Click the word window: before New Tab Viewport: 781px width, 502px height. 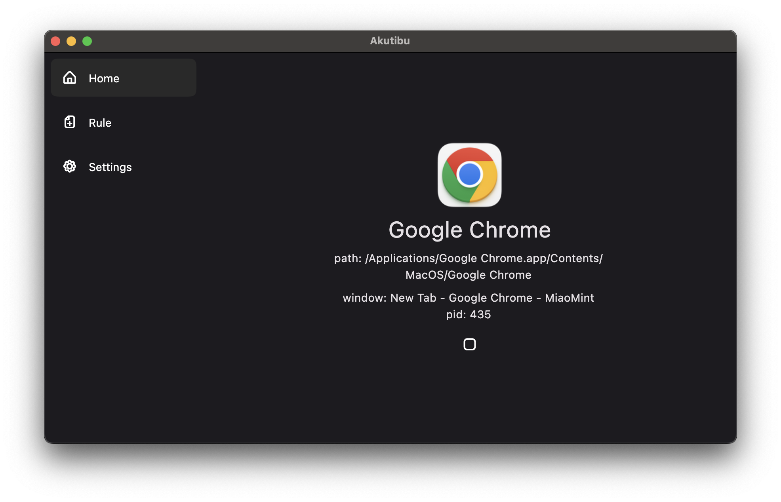[364, 298]
